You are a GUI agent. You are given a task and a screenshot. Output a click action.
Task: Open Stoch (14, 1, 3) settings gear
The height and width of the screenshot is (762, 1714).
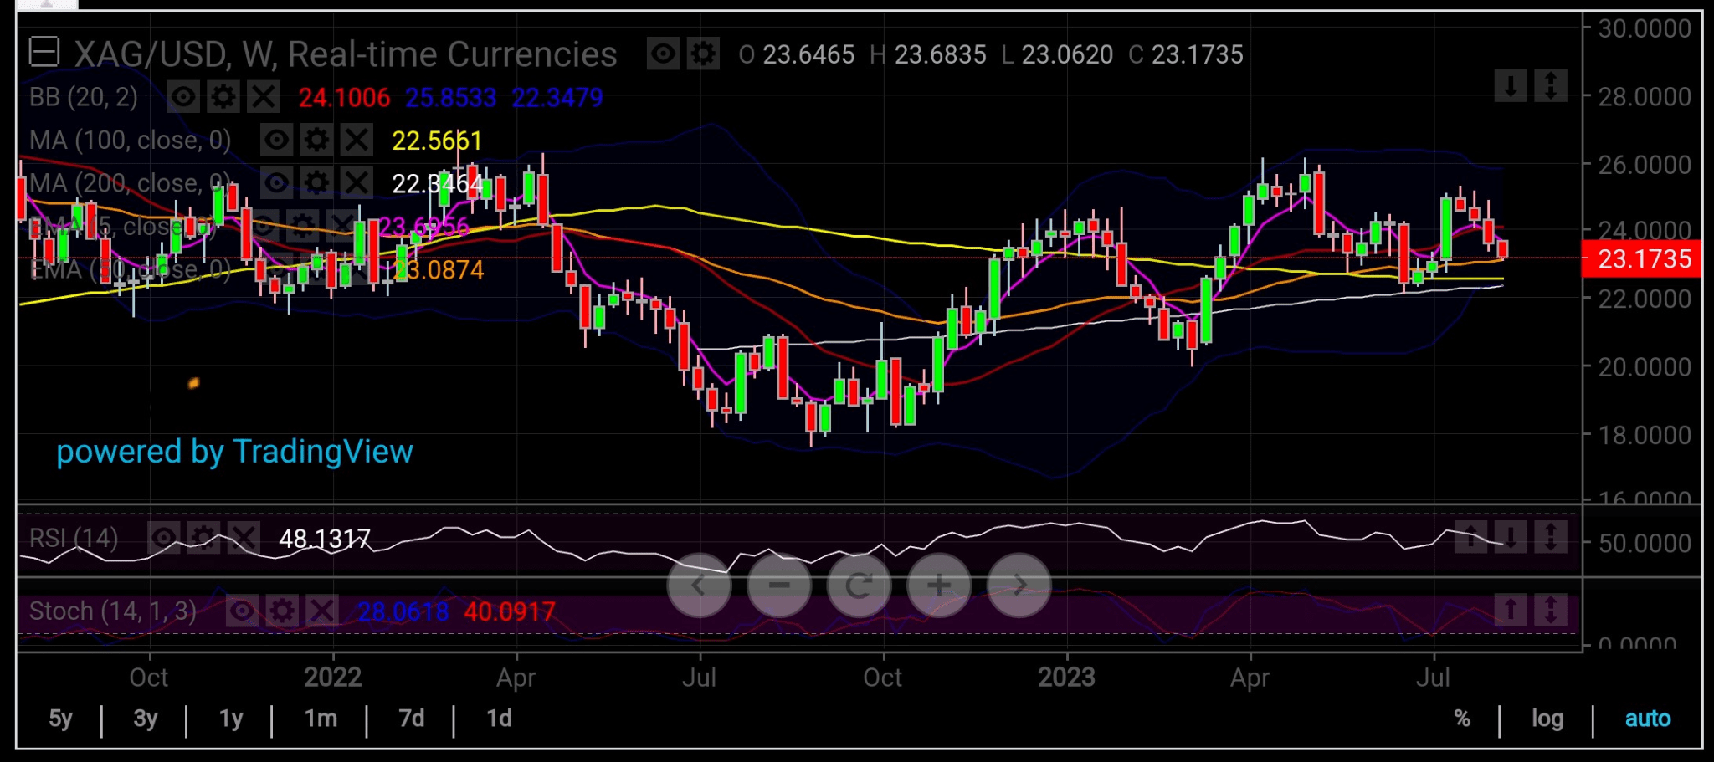tap(282, 611)
